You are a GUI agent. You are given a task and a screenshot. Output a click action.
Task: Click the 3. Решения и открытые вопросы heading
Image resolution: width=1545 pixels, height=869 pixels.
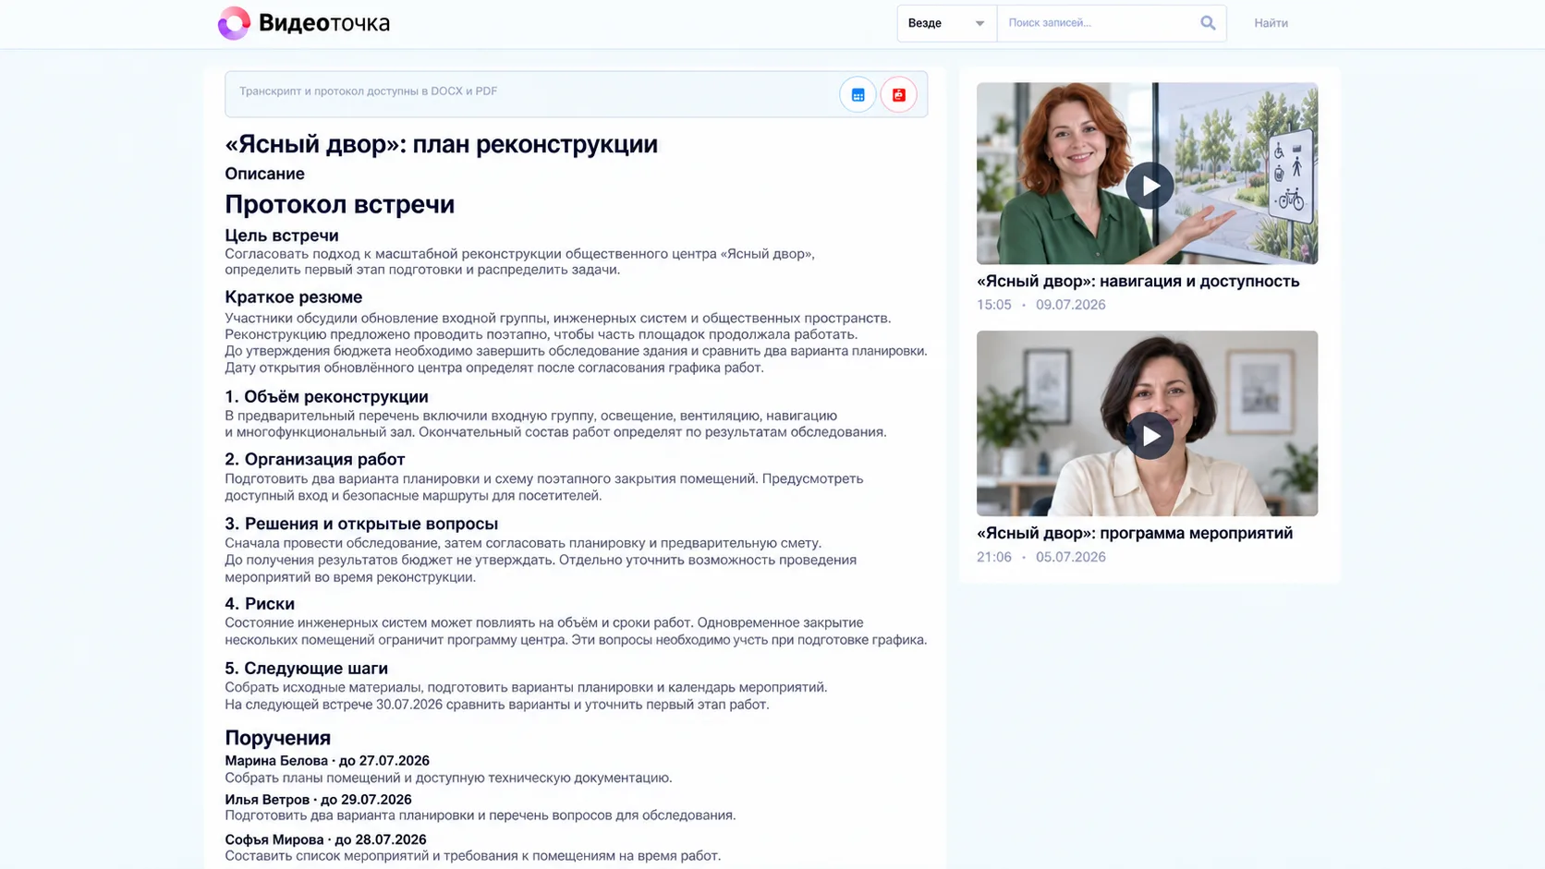(x=361, y=524)
